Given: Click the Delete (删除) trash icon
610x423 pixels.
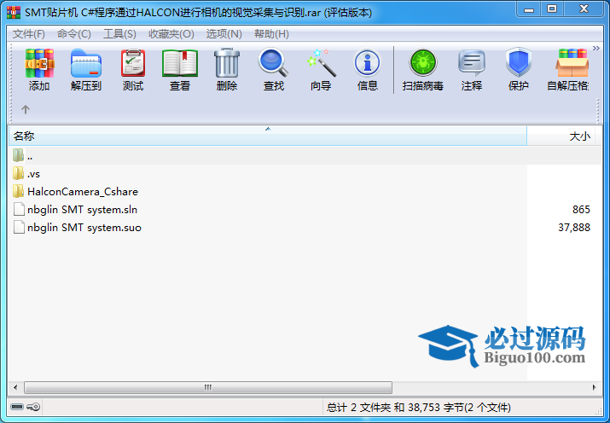Looking at the screenshot, I should [x=227, y=63].
